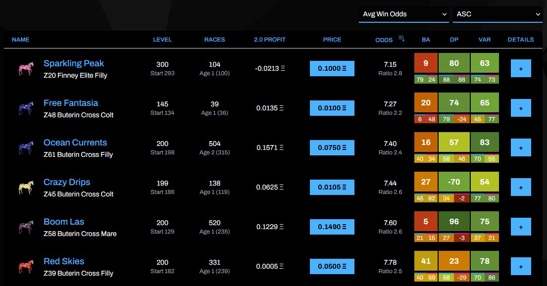
Task: Click the Crazy Drips horse avatar icon
Action: click(x=25, y=187)
